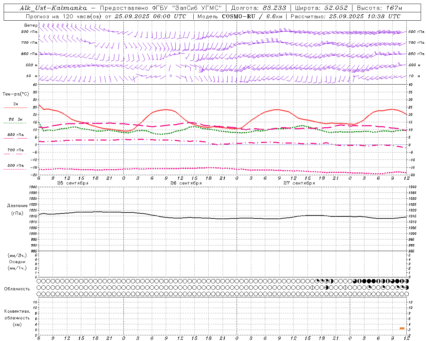Viewport: 426px width, 341px height.
Task: Click the Тем-ра(°C) temperature axis title
Action: click(16, 94)
